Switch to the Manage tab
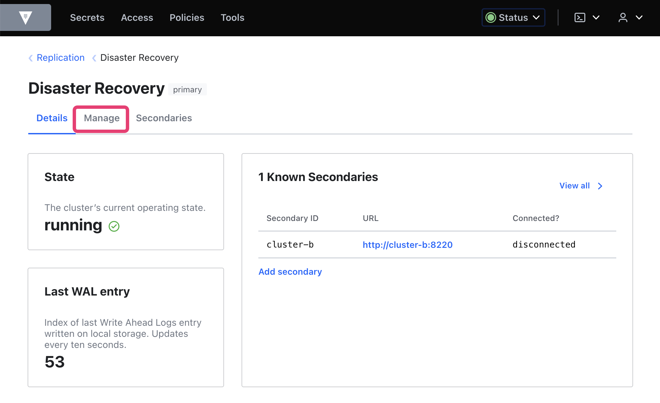Viewport: 660px width, 403px height. [102, 118]
